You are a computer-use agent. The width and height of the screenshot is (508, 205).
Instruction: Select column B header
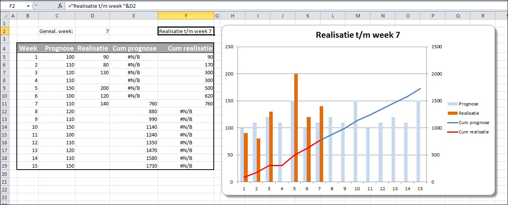pos(27,16)
